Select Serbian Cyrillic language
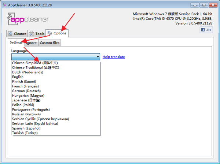220x164 pixels. (56, 119)
